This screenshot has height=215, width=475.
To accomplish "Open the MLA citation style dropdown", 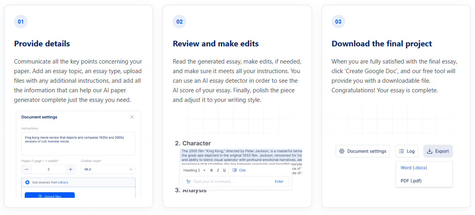I will 108,169.
